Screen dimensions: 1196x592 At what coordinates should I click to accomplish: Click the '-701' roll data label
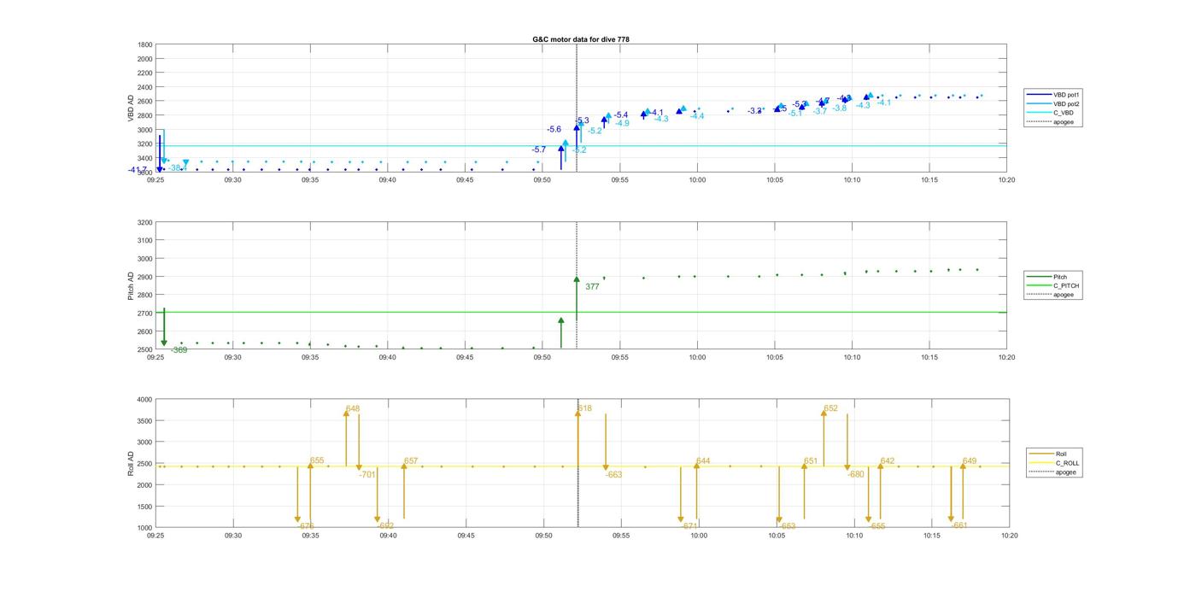point(367,474)
